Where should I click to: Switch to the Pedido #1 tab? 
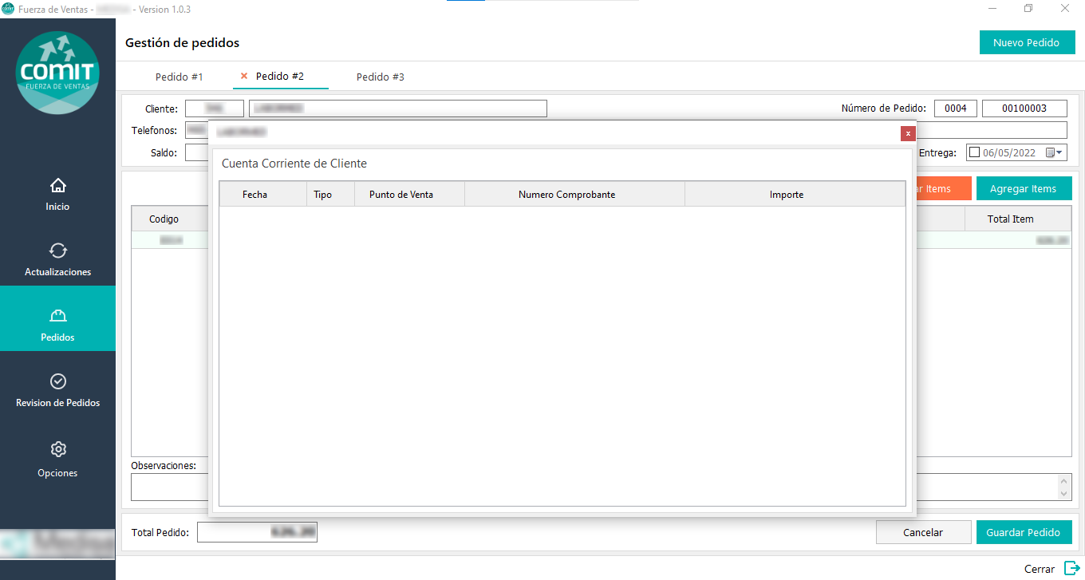coord(179,77)
